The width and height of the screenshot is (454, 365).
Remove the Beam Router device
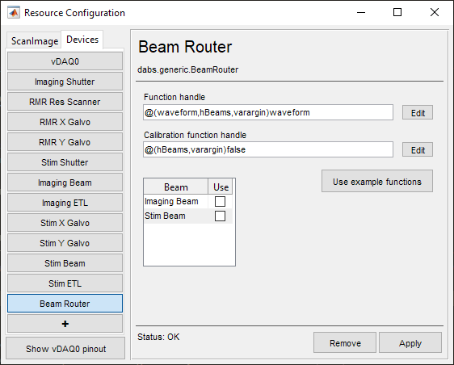point(345,343)
